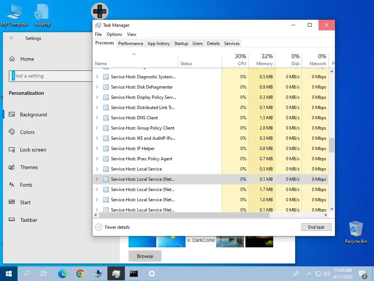
Task: Open the Windows Start menu
Action: [x=9, y=274]
